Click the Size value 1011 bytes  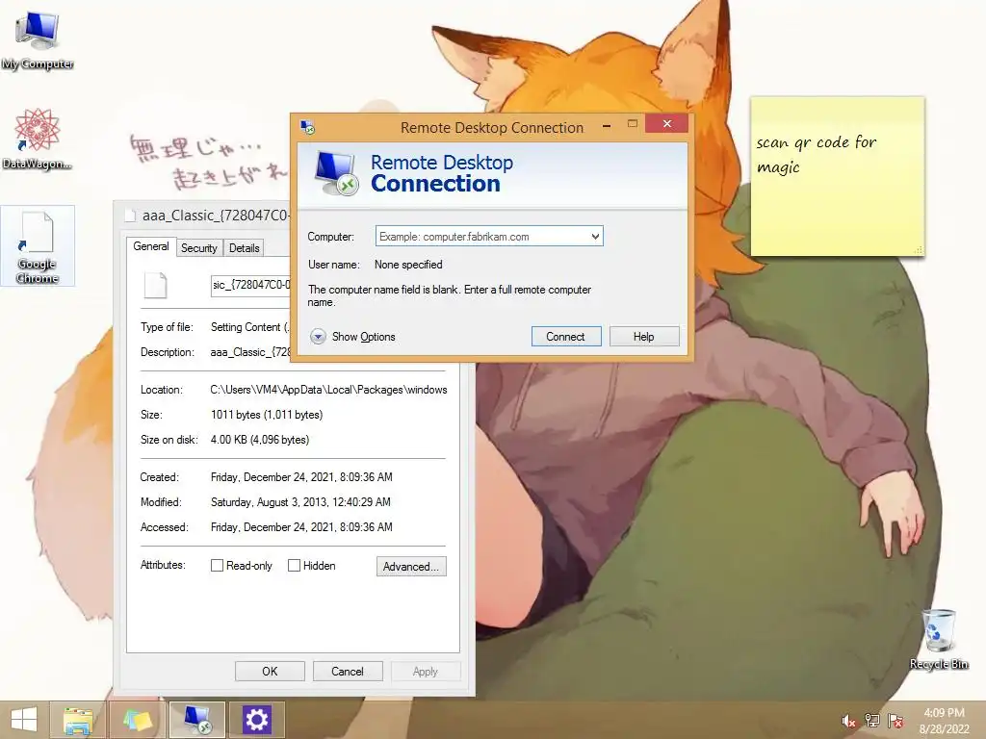tap(267, 415)
